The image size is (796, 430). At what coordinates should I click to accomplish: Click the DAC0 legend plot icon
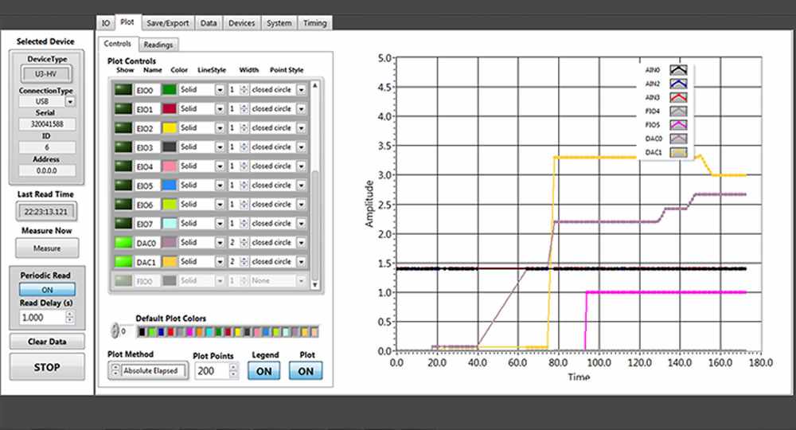click(x=678, y=139)
